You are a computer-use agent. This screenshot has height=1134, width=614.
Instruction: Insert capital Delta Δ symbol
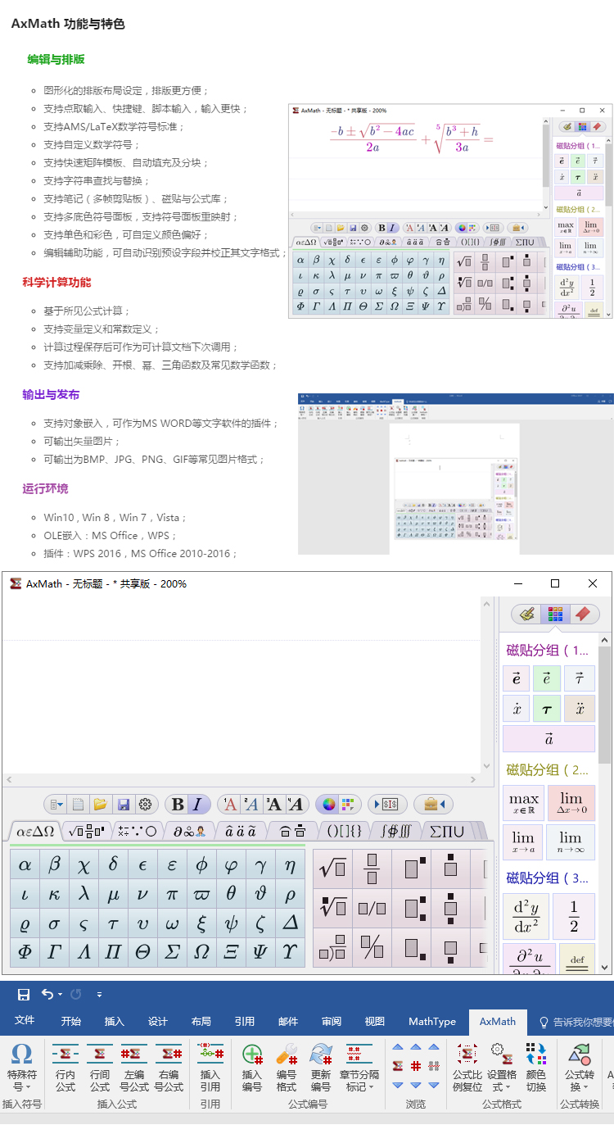tap(290, 923)
